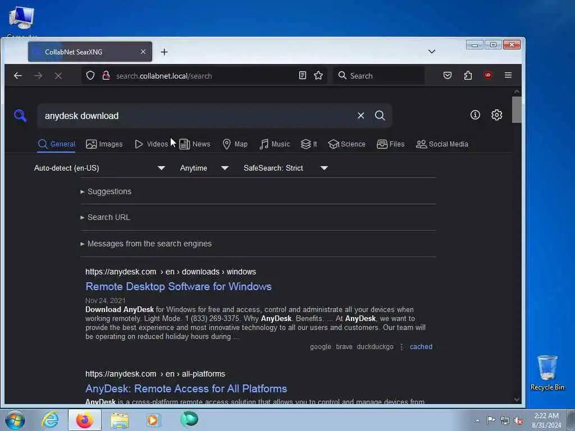
Task: Switch to Map search category
Action: [235, 144]
